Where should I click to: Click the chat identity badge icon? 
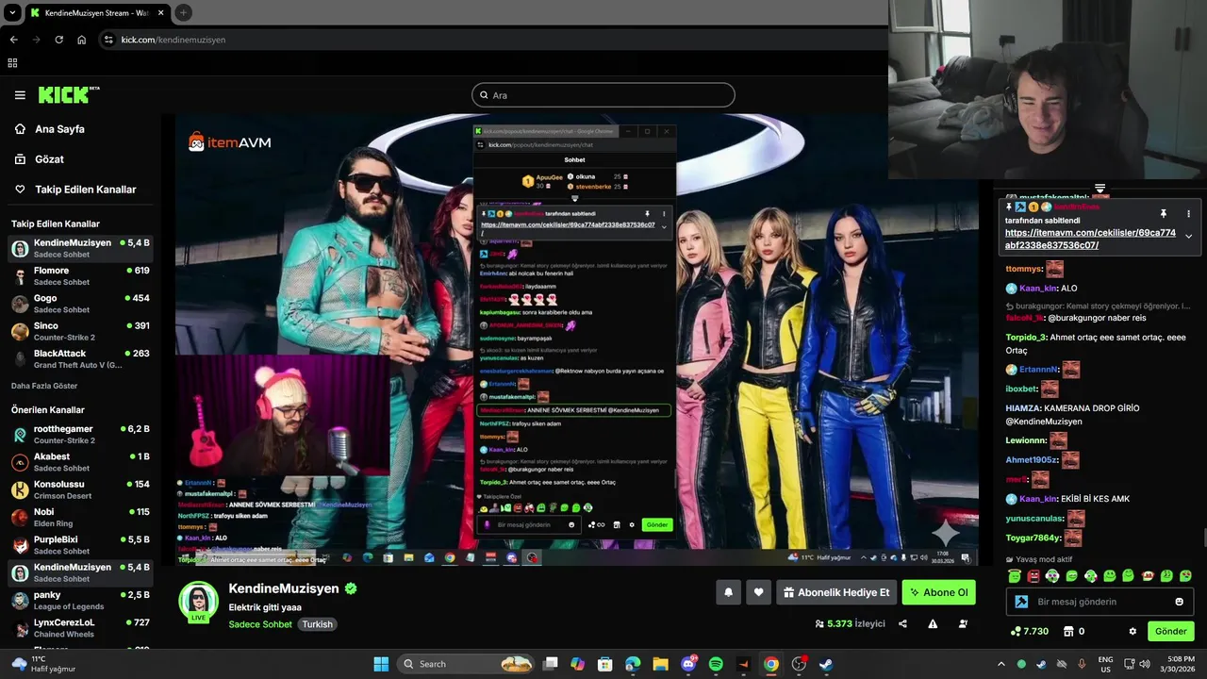point(1021,602)
